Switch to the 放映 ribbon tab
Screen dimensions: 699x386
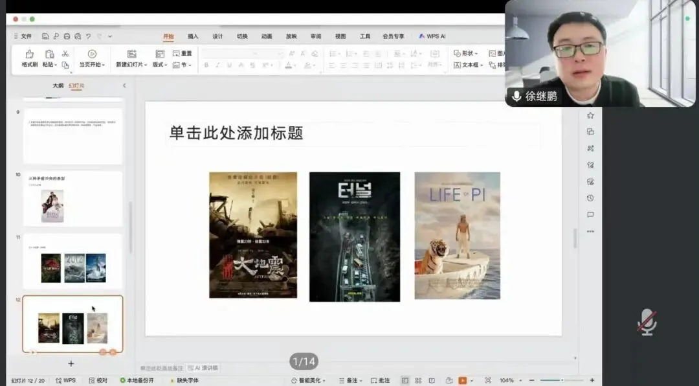[291, 36]
